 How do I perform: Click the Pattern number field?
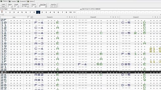pos(9,6)
